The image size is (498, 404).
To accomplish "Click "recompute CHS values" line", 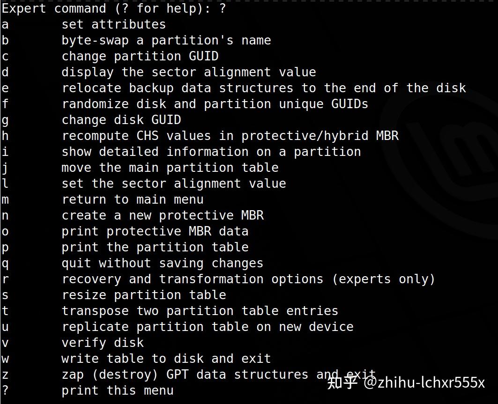I will pos(230,136).
